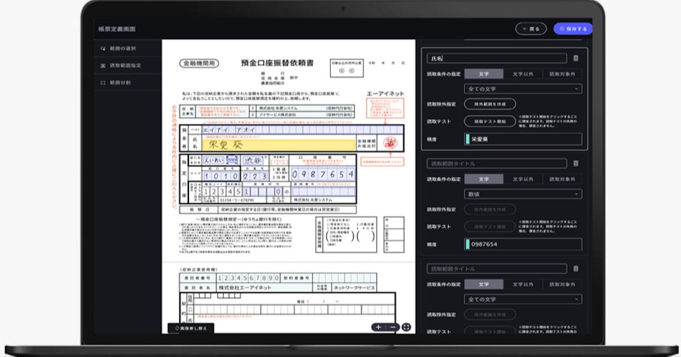Click the 読取範囲指定 sidebar icon

(x=103, y=66)
